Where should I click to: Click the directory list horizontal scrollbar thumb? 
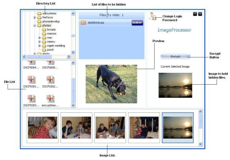[39, 57]
